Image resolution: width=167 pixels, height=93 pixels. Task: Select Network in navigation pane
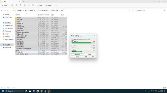click(x=8, y=48)
